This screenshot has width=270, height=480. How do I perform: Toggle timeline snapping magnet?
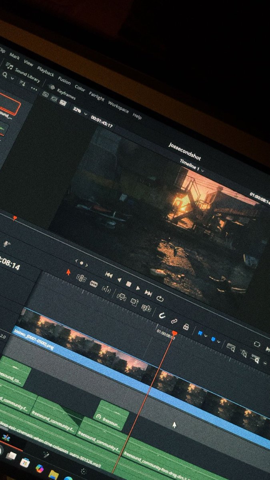[x=162, y=315]
